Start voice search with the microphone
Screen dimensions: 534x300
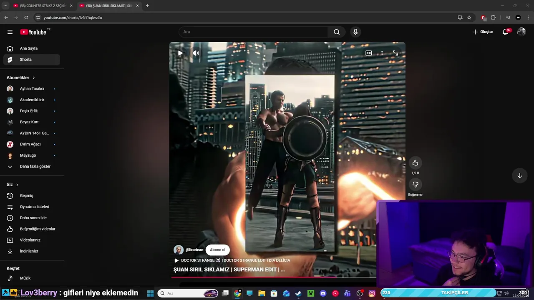tap(355, 32)
